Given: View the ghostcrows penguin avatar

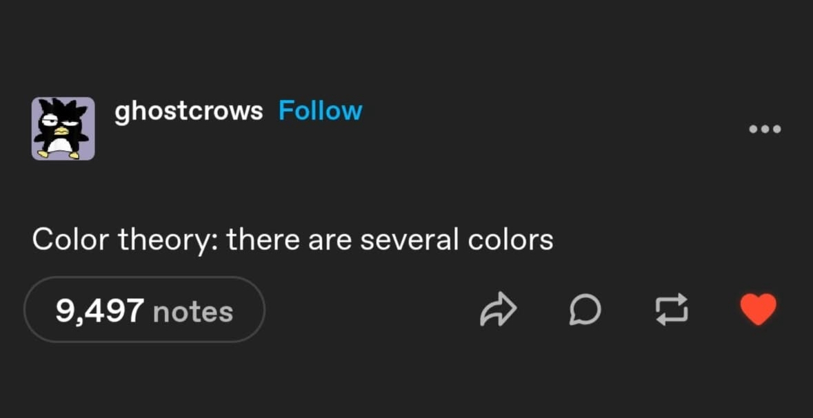Looking at the screenshot, I should coord(63,129).
